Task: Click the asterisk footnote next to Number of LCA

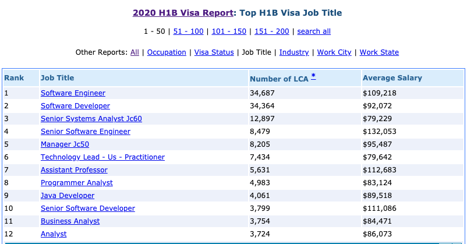Action: (313, 76)
